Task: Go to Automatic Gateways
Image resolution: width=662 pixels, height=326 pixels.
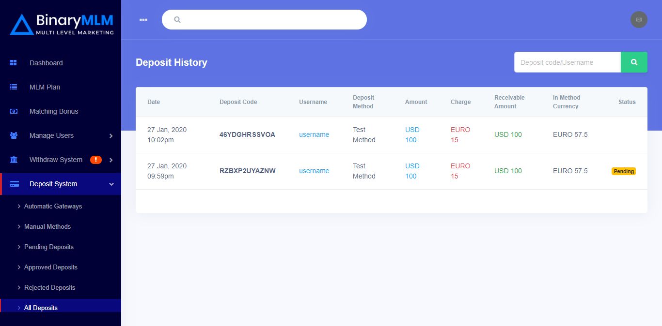Action: click(53, 206)
